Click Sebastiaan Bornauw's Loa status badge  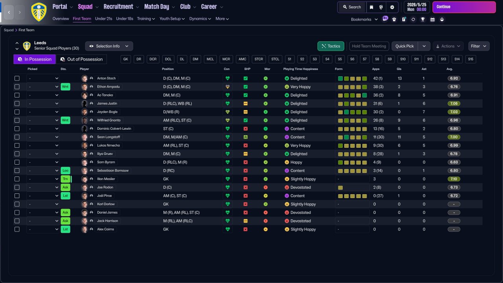[65, 171]
